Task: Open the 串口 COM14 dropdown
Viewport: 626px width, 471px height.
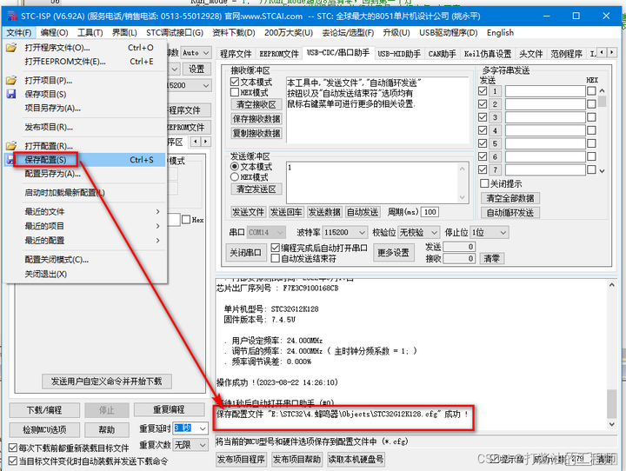Action: pyautogui.click(x=266, y=232)
